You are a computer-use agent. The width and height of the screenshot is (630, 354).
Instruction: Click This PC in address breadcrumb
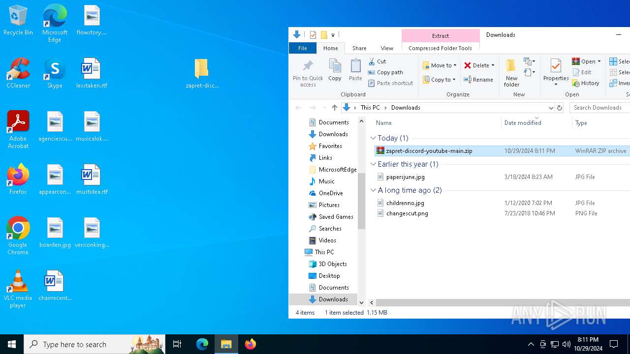[x=370, y=108]
